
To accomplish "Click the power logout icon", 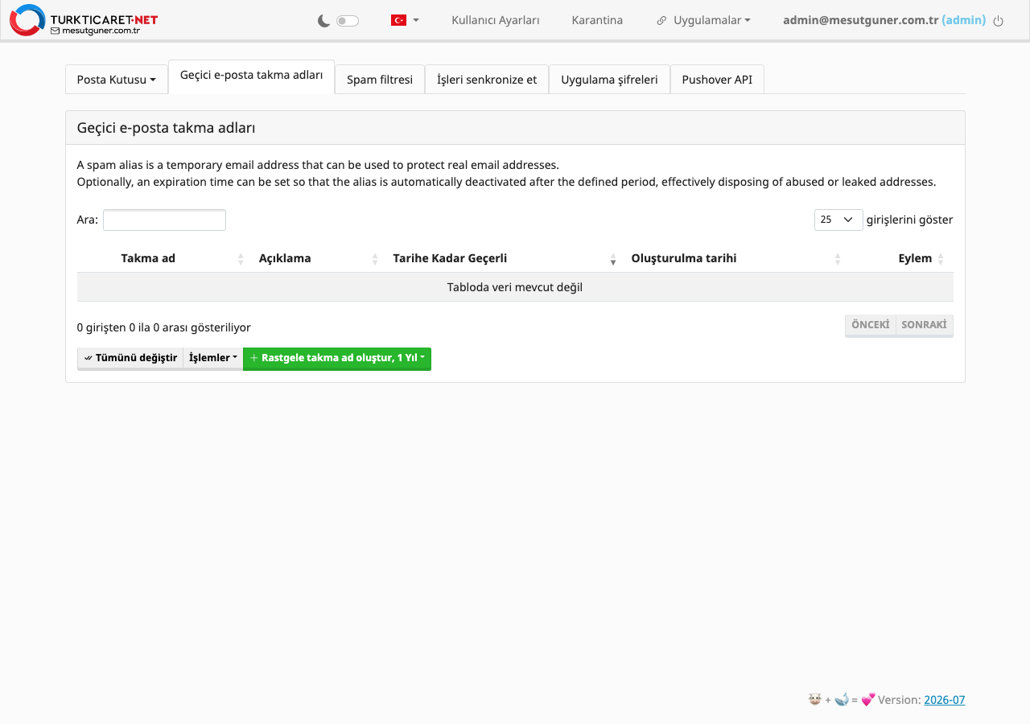I will click(999, 21).
